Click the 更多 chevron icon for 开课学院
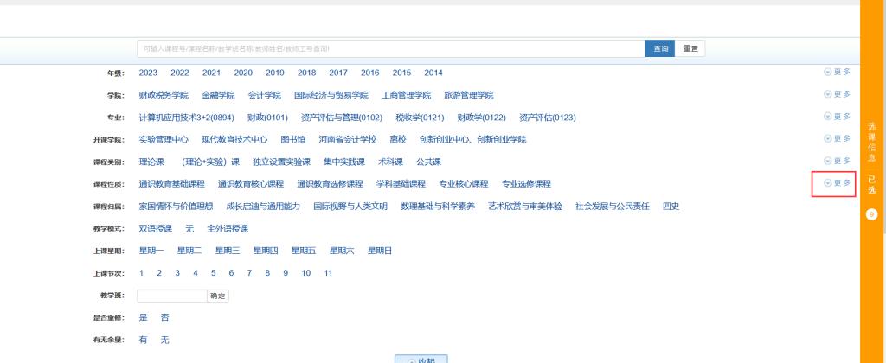Viewport: 886px width, 363px height. click(x=828, y=139)
